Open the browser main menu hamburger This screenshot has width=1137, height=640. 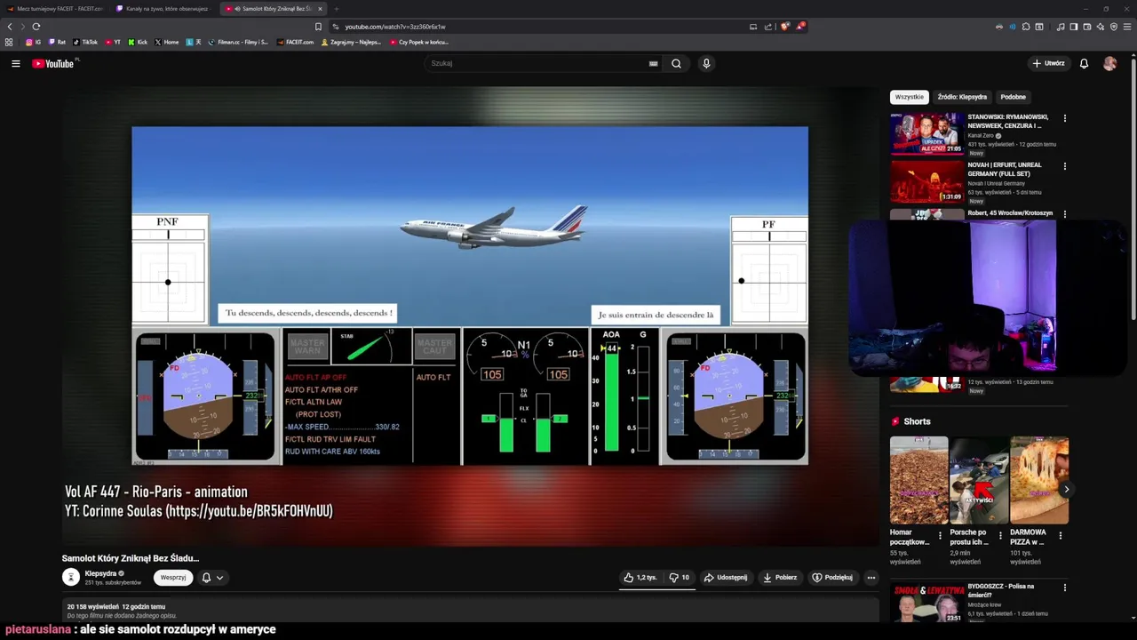pyautogui.click(x=1128, y=27)
